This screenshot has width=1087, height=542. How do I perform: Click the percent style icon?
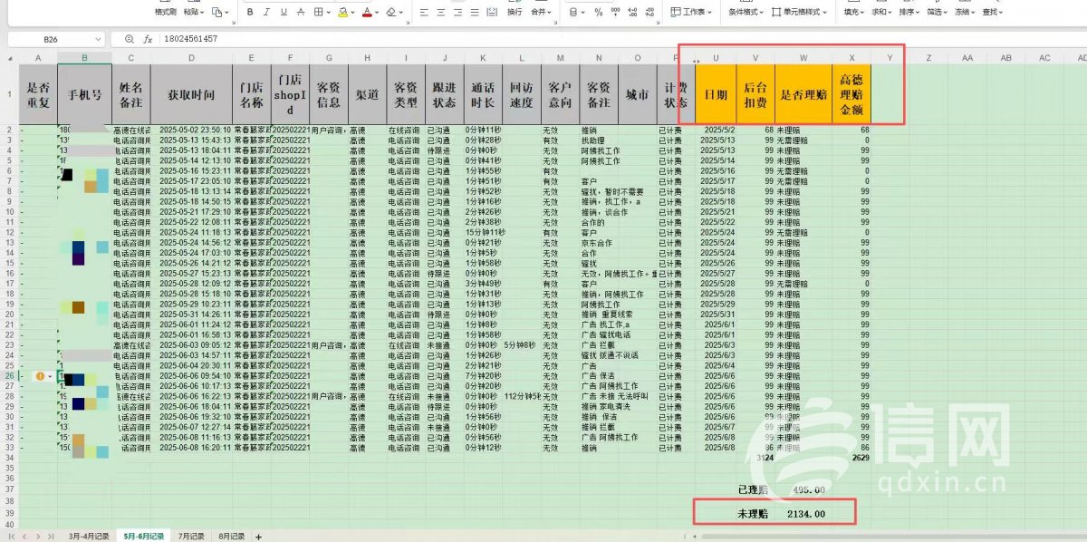pyautogui.click(x=599, y=13)
